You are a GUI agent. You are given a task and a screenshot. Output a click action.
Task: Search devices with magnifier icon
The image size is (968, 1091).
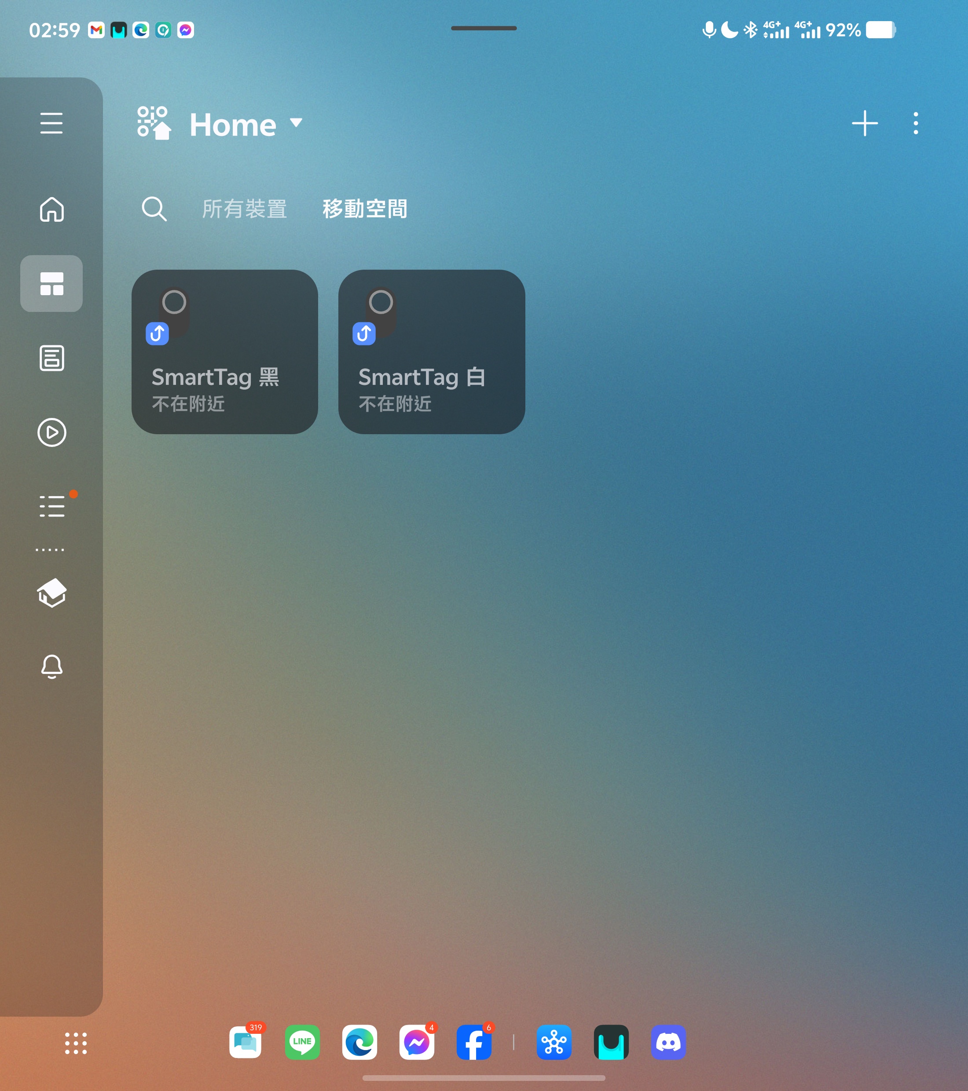click(x=154, y=209)
